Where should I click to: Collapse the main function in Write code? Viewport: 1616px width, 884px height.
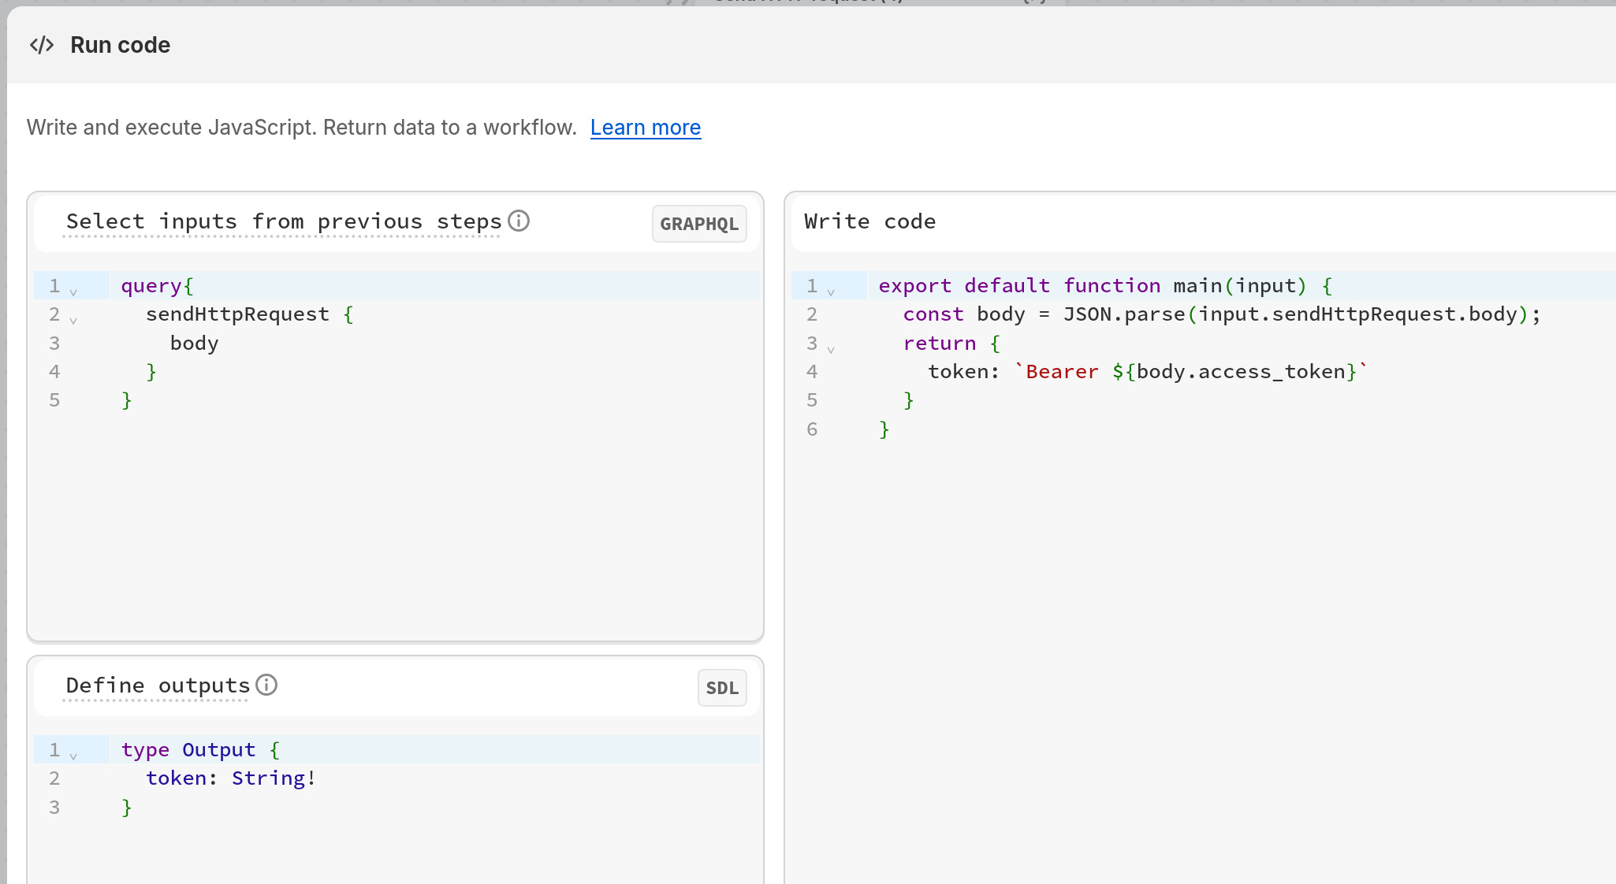830,292
